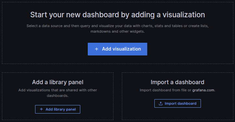Click the word 'dashboards.' under library panel

[x=58, y=96]
